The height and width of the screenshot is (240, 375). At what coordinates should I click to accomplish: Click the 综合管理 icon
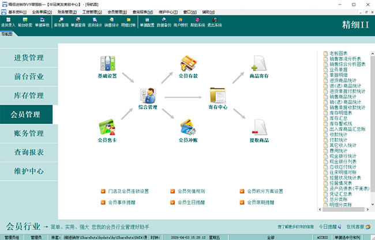tap(148, 96)
